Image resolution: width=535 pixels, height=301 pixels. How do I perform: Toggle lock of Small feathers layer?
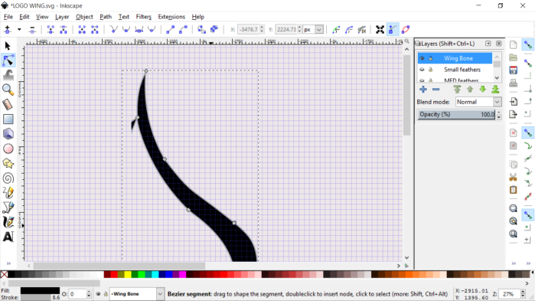pyautogui.click(x=431, y=70)
